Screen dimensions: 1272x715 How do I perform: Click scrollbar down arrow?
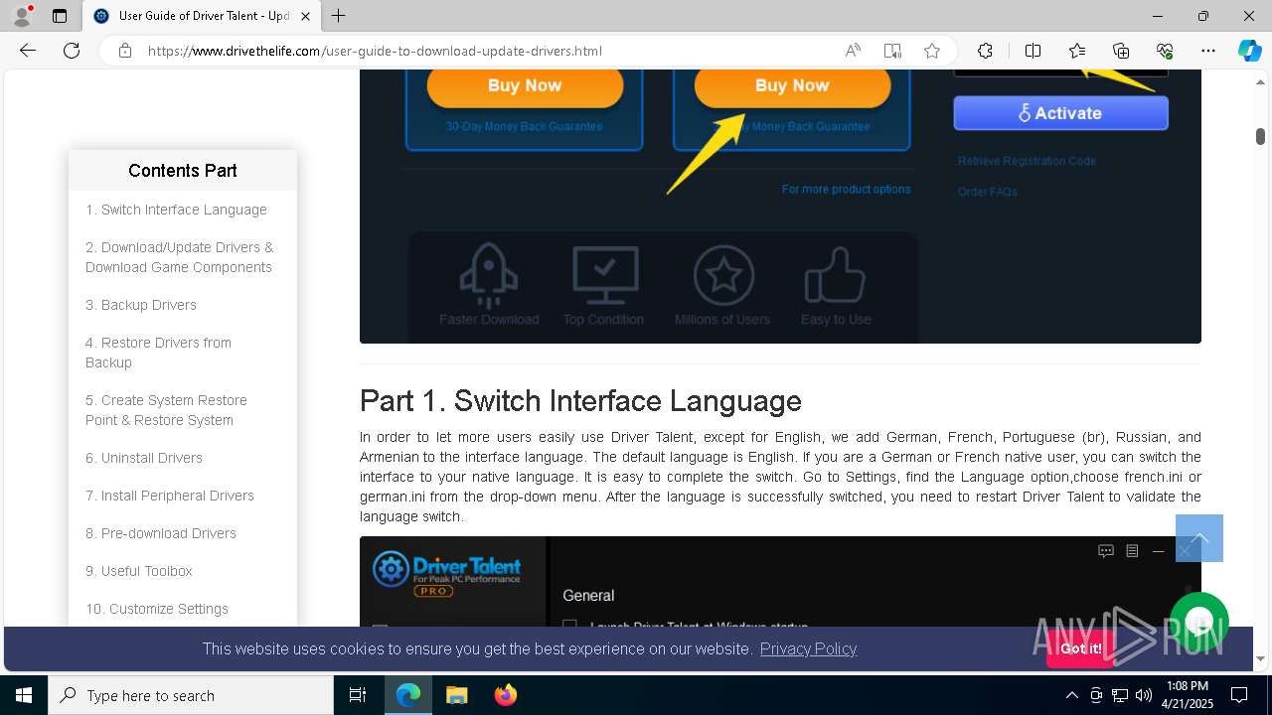[1260, 658]
